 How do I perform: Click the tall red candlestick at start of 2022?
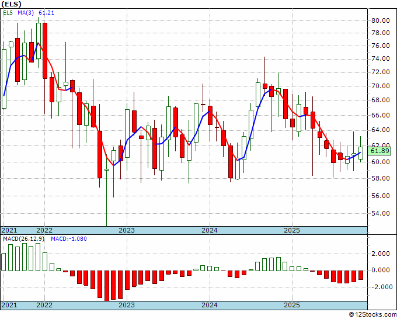tap(45, 51)
